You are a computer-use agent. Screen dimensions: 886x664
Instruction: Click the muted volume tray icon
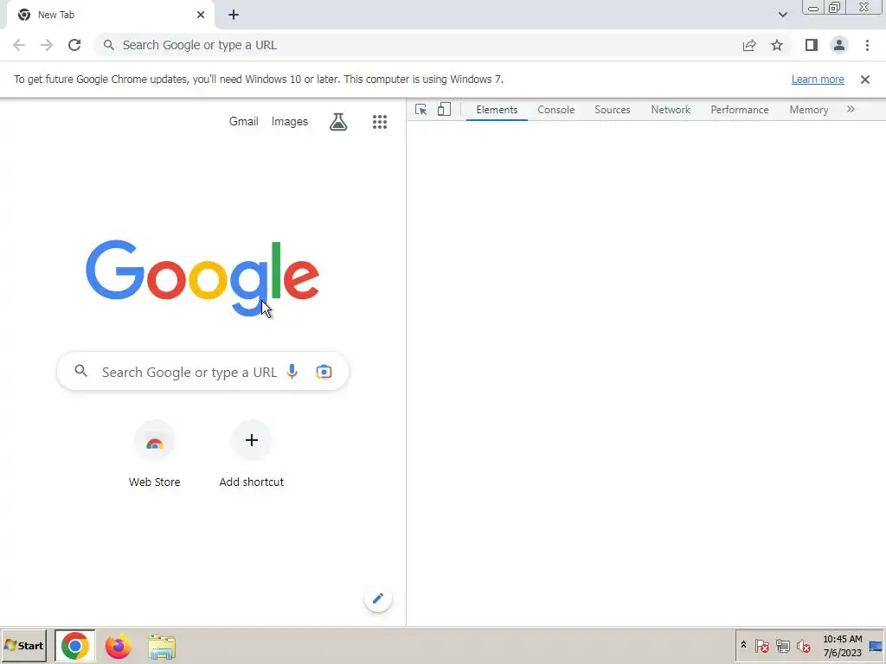(x=803, y=645)
